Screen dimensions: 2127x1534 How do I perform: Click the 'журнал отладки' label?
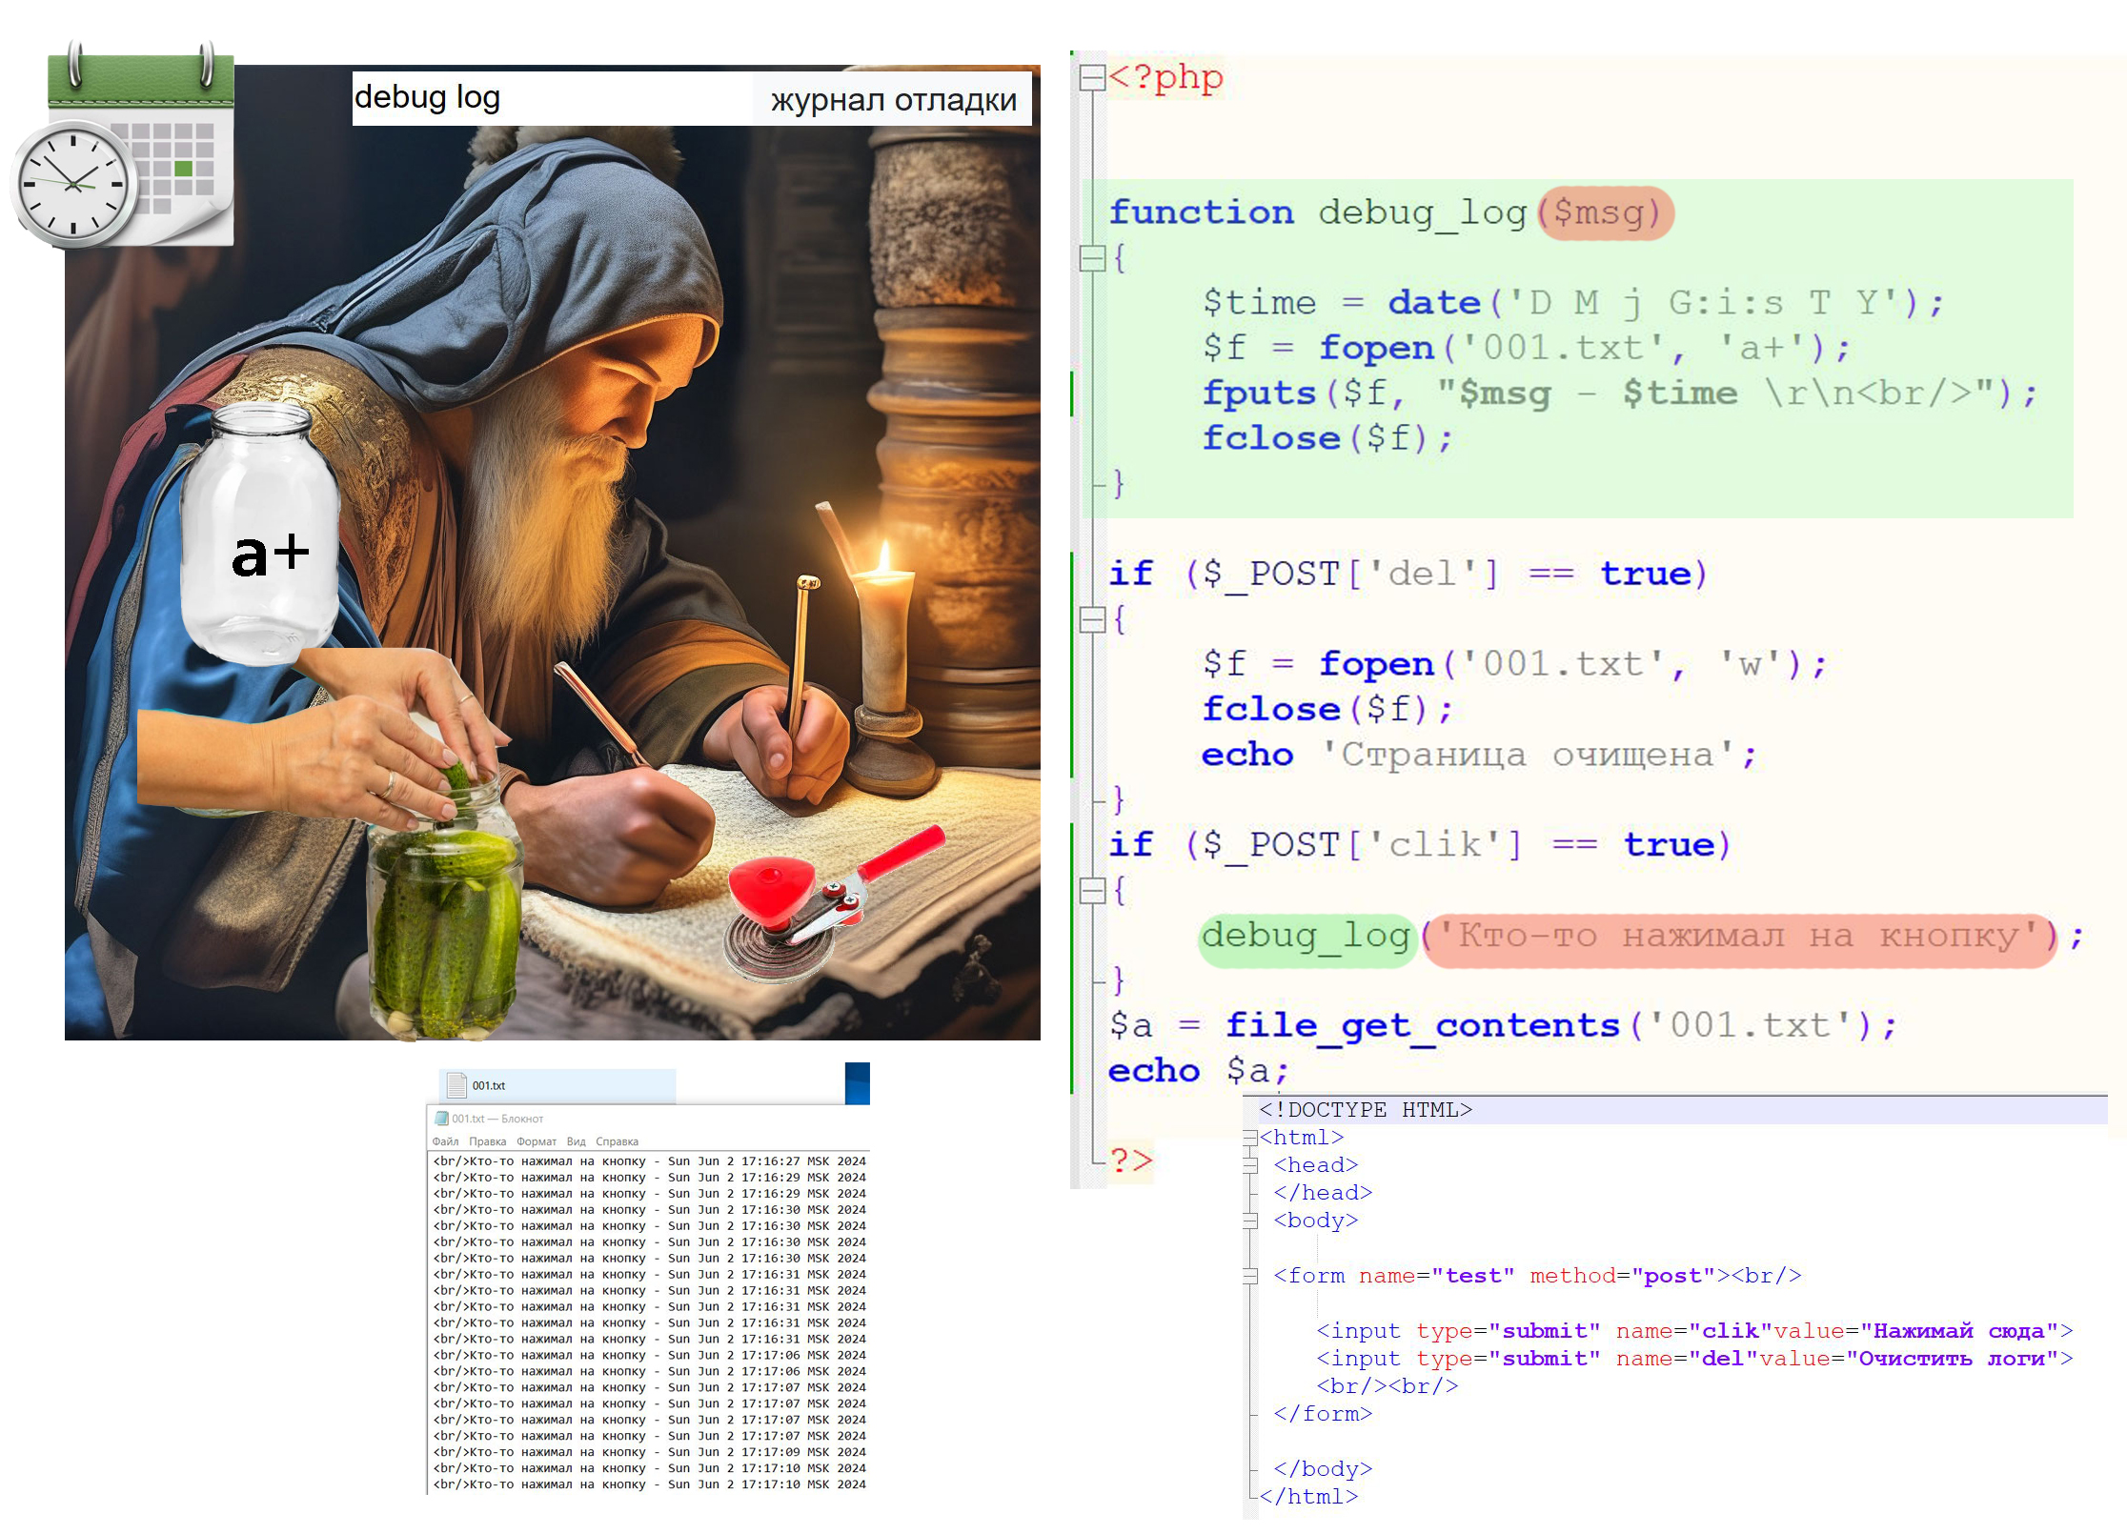click(893, 100)
